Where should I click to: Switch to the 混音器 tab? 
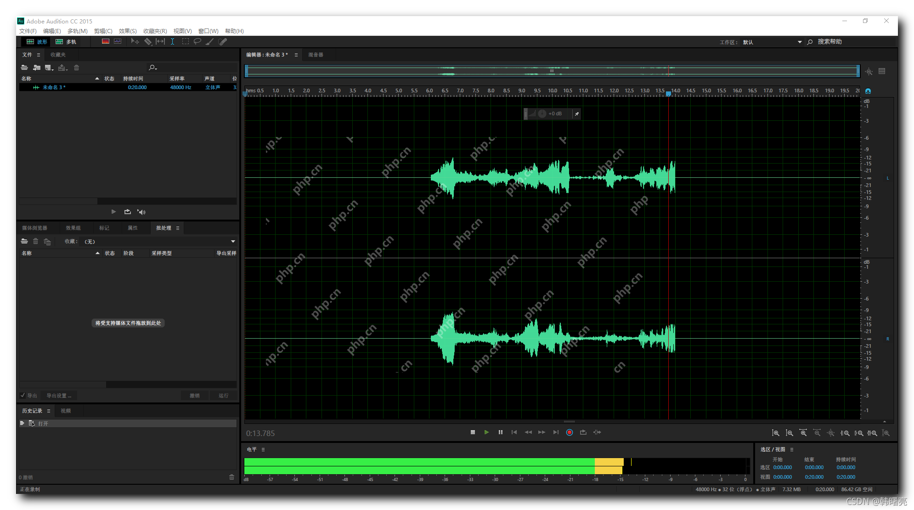(x=316, y=55)
